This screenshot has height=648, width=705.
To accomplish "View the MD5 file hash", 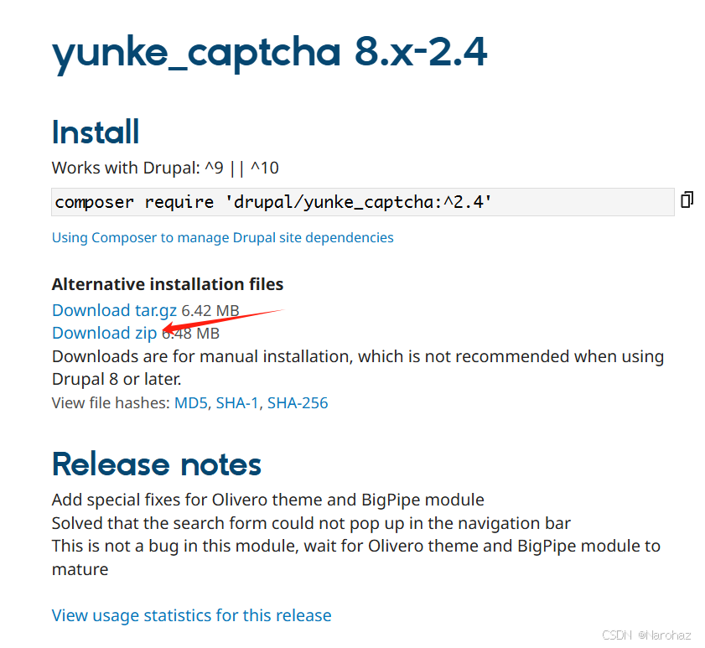I will coord(190,403).
